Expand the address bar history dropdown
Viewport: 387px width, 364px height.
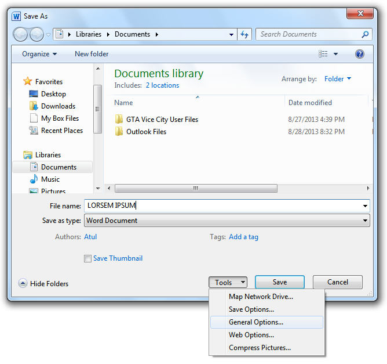click(x=231, y=35)
